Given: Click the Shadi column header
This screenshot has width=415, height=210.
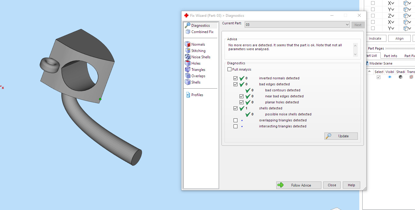Looking at the screenshot, I should [401, 72].
